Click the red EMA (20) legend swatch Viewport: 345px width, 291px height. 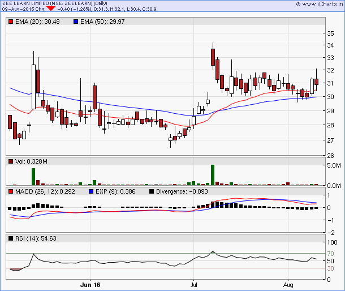click(x=11, y=22)
